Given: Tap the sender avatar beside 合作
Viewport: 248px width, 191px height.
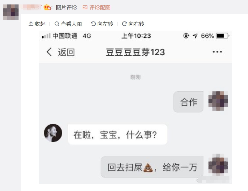Looking at the screenshot, I should coord(218,101).
